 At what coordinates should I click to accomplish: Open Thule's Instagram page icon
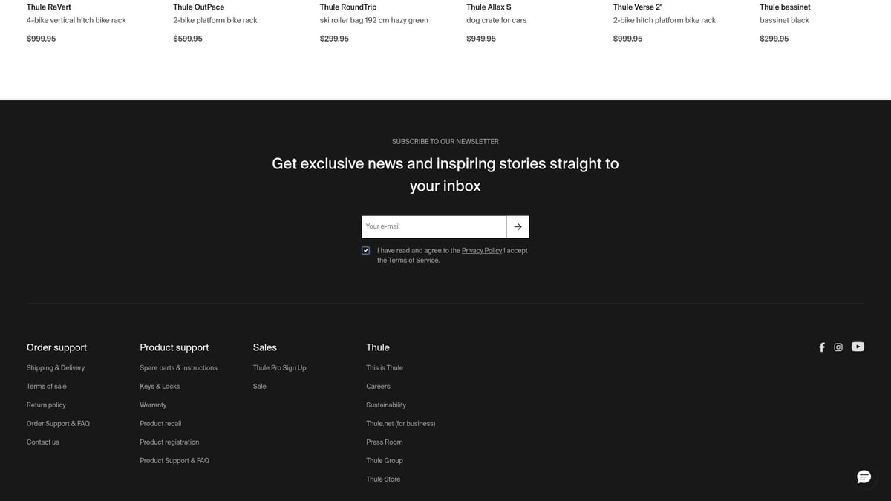tap(838, 347)
